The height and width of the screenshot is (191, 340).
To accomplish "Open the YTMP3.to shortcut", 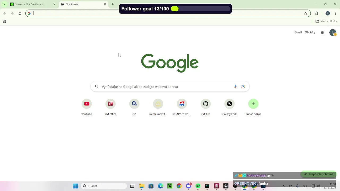I will tap(182, 107).
